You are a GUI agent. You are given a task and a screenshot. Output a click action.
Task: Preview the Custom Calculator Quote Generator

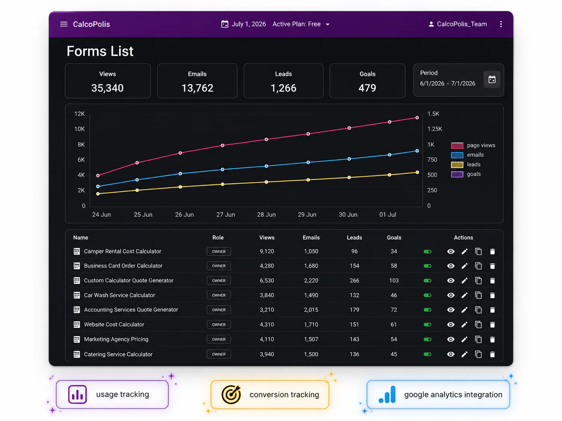[x=451, y=281]
